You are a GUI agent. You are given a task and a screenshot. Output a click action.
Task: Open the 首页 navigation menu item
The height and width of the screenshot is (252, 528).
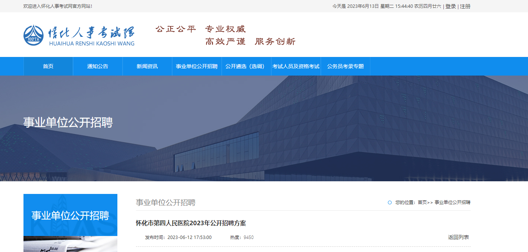48,66
